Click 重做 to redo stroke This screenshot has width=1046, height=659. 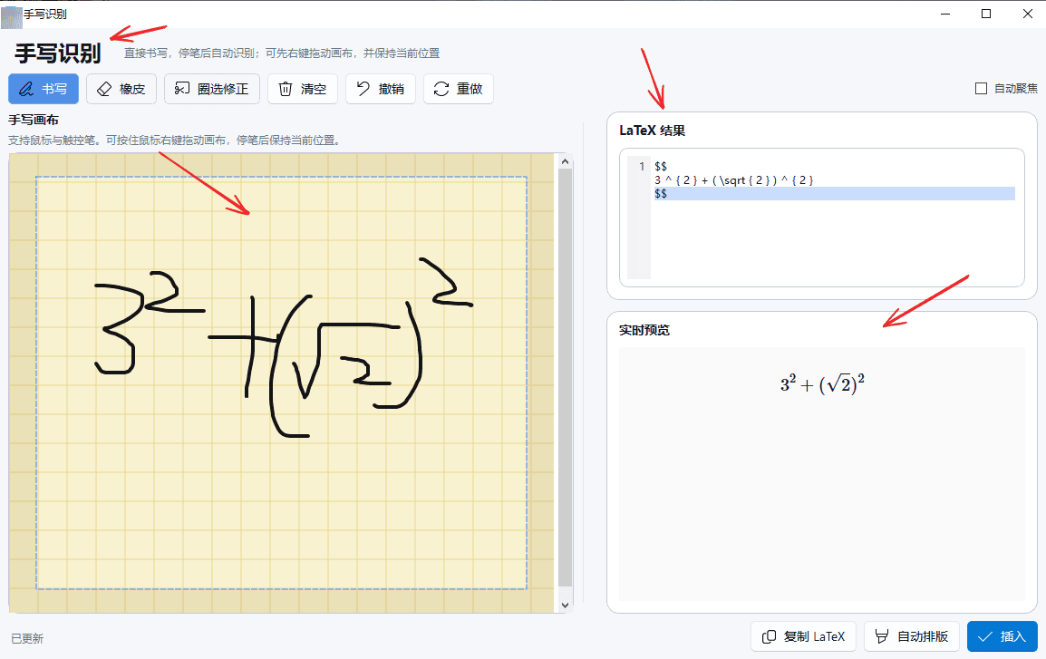point(459,89)
